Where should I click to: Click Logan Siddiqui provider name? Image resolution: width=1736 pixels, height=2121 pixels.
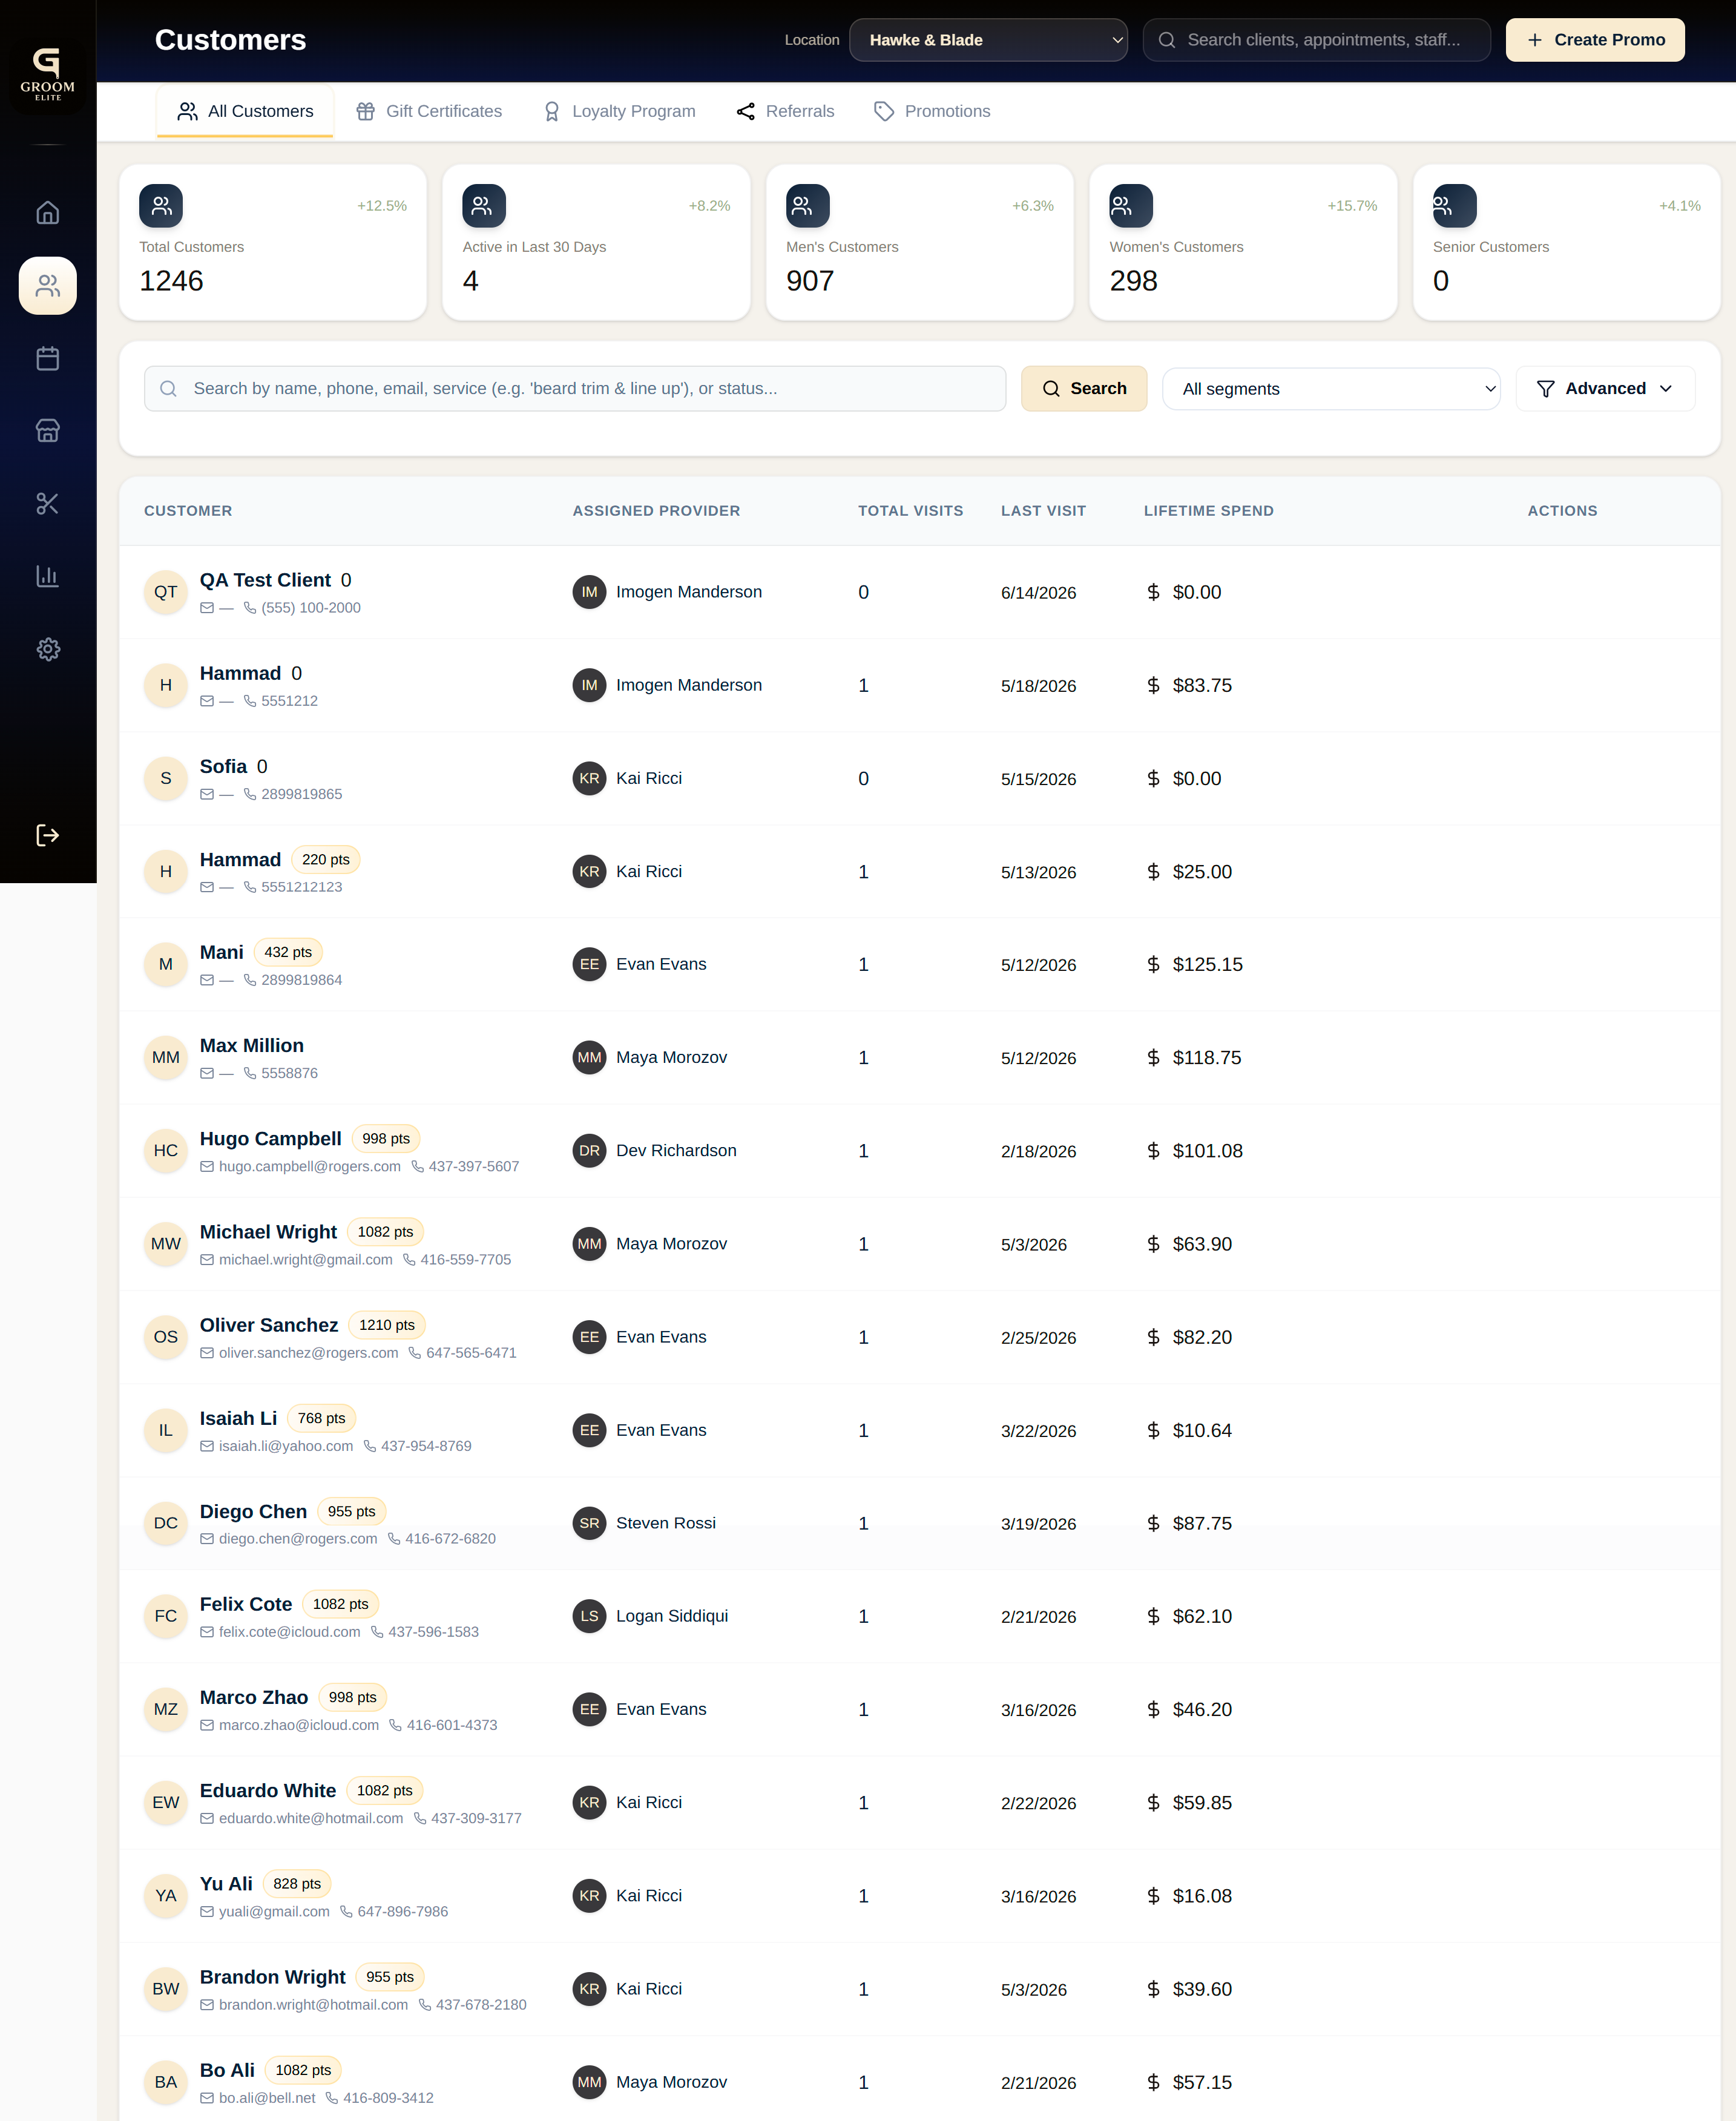[x=671, y=1616]
